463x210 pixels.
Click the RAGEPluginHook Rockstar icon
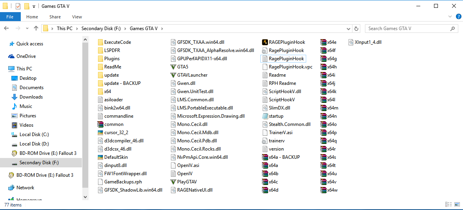tap(265, 42)
